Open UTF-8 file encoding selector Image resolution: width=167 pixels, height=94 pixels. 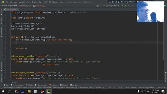click(120, 88)
